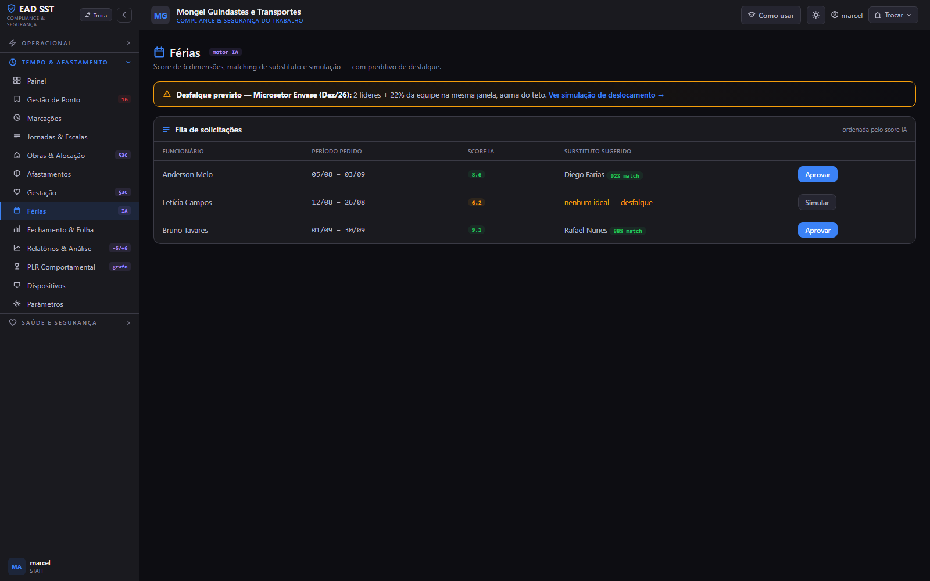
Task: Open Gestão de Ponto bookmark icon
Action: click(17, 99)
